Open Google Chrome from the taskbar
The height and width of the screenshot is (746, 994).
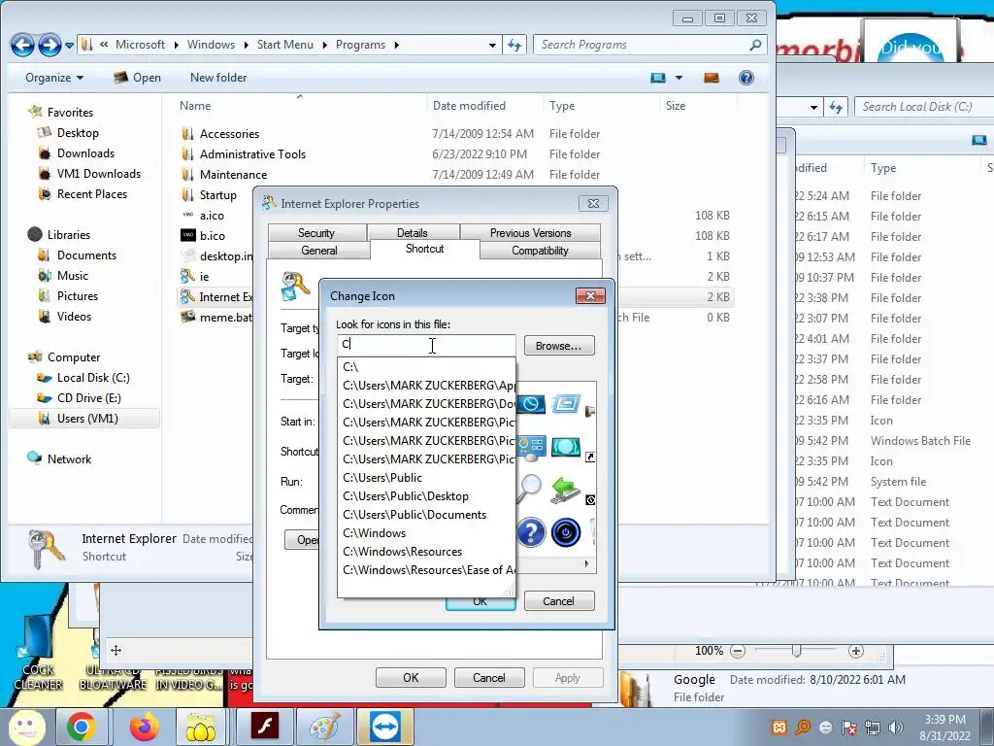click(x=82, y=727)
